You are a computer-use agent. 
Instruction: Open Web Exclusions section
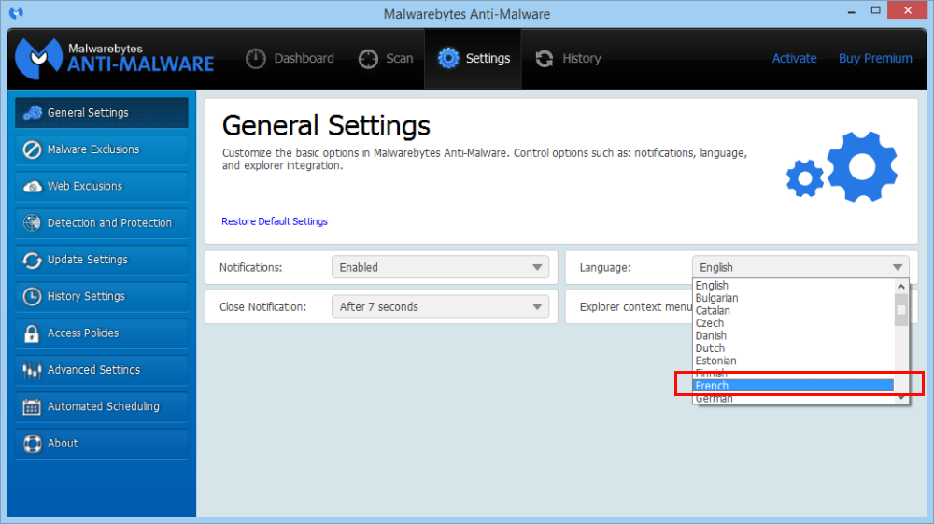pyautogui.click(x=102, y=187)
